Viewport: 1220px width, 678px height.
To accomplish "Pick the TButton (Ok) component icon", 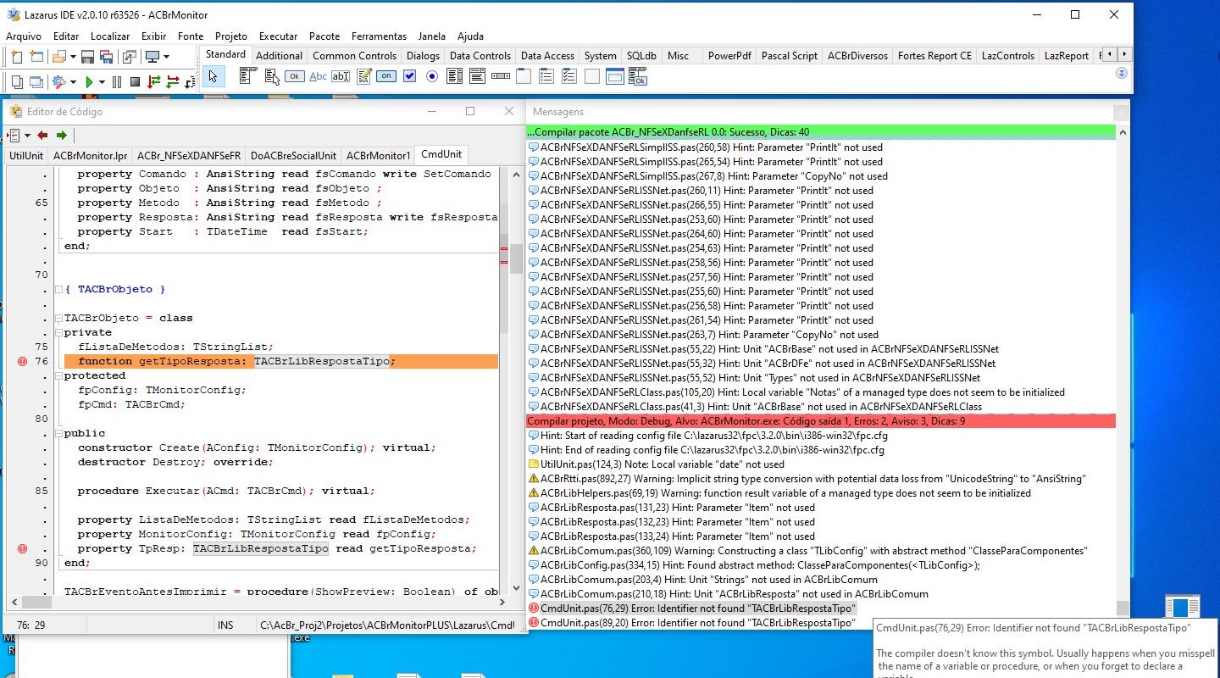I will tap(294, 76).
